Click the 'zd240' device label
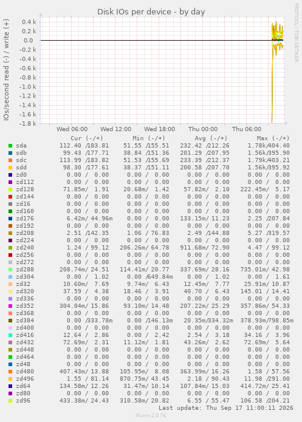 (x=25, y=248)
